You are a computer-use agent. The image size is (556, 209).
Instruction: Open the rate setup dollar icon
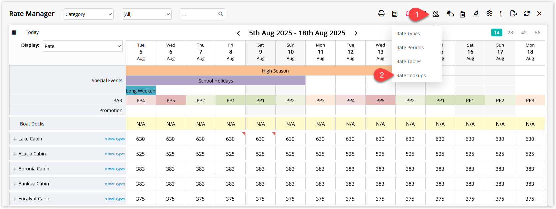436,14
